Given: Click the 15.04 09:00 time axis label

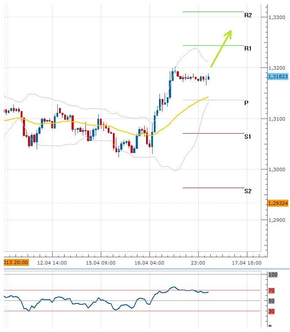Looking at the screenshot, I should [101, 263].
